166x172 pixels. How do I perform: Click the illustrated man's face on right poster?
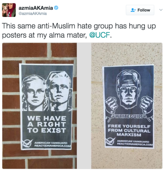pyautogui.click(x=128, y=89)
